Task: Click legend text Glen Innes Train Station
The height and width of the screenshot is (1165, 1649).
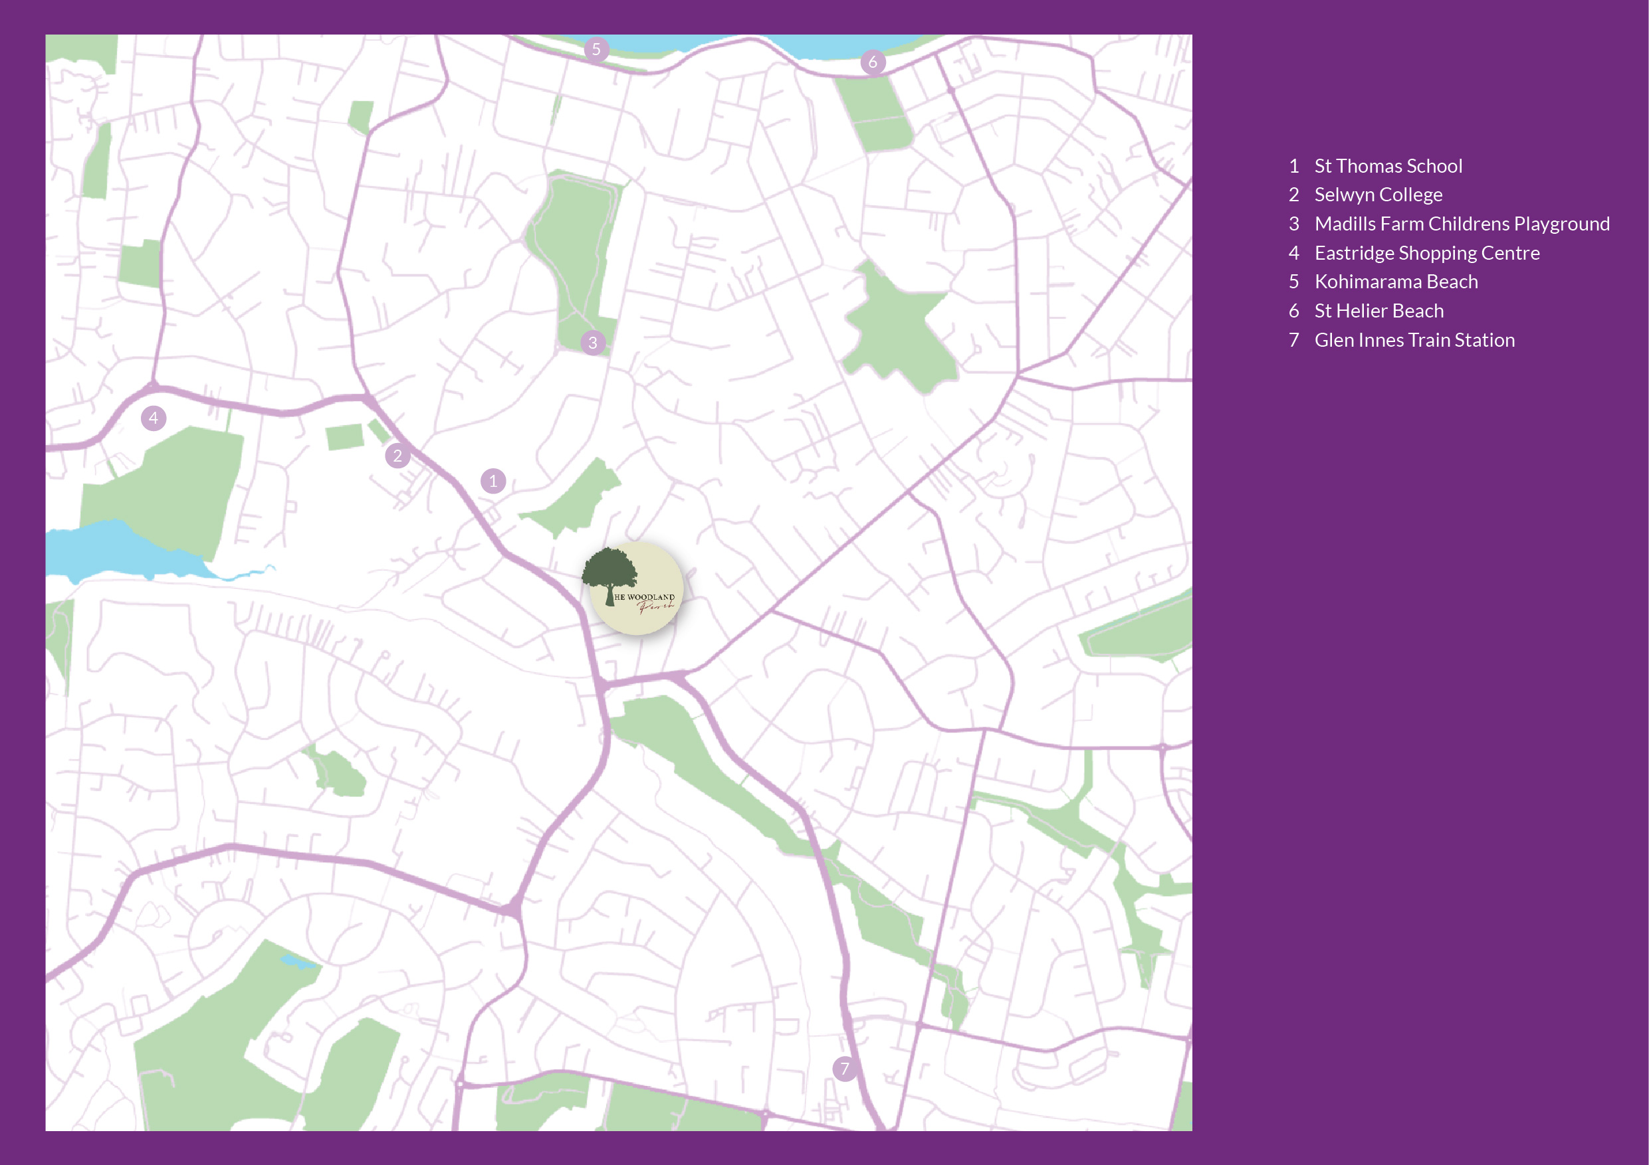Action: pos(1415,339)
